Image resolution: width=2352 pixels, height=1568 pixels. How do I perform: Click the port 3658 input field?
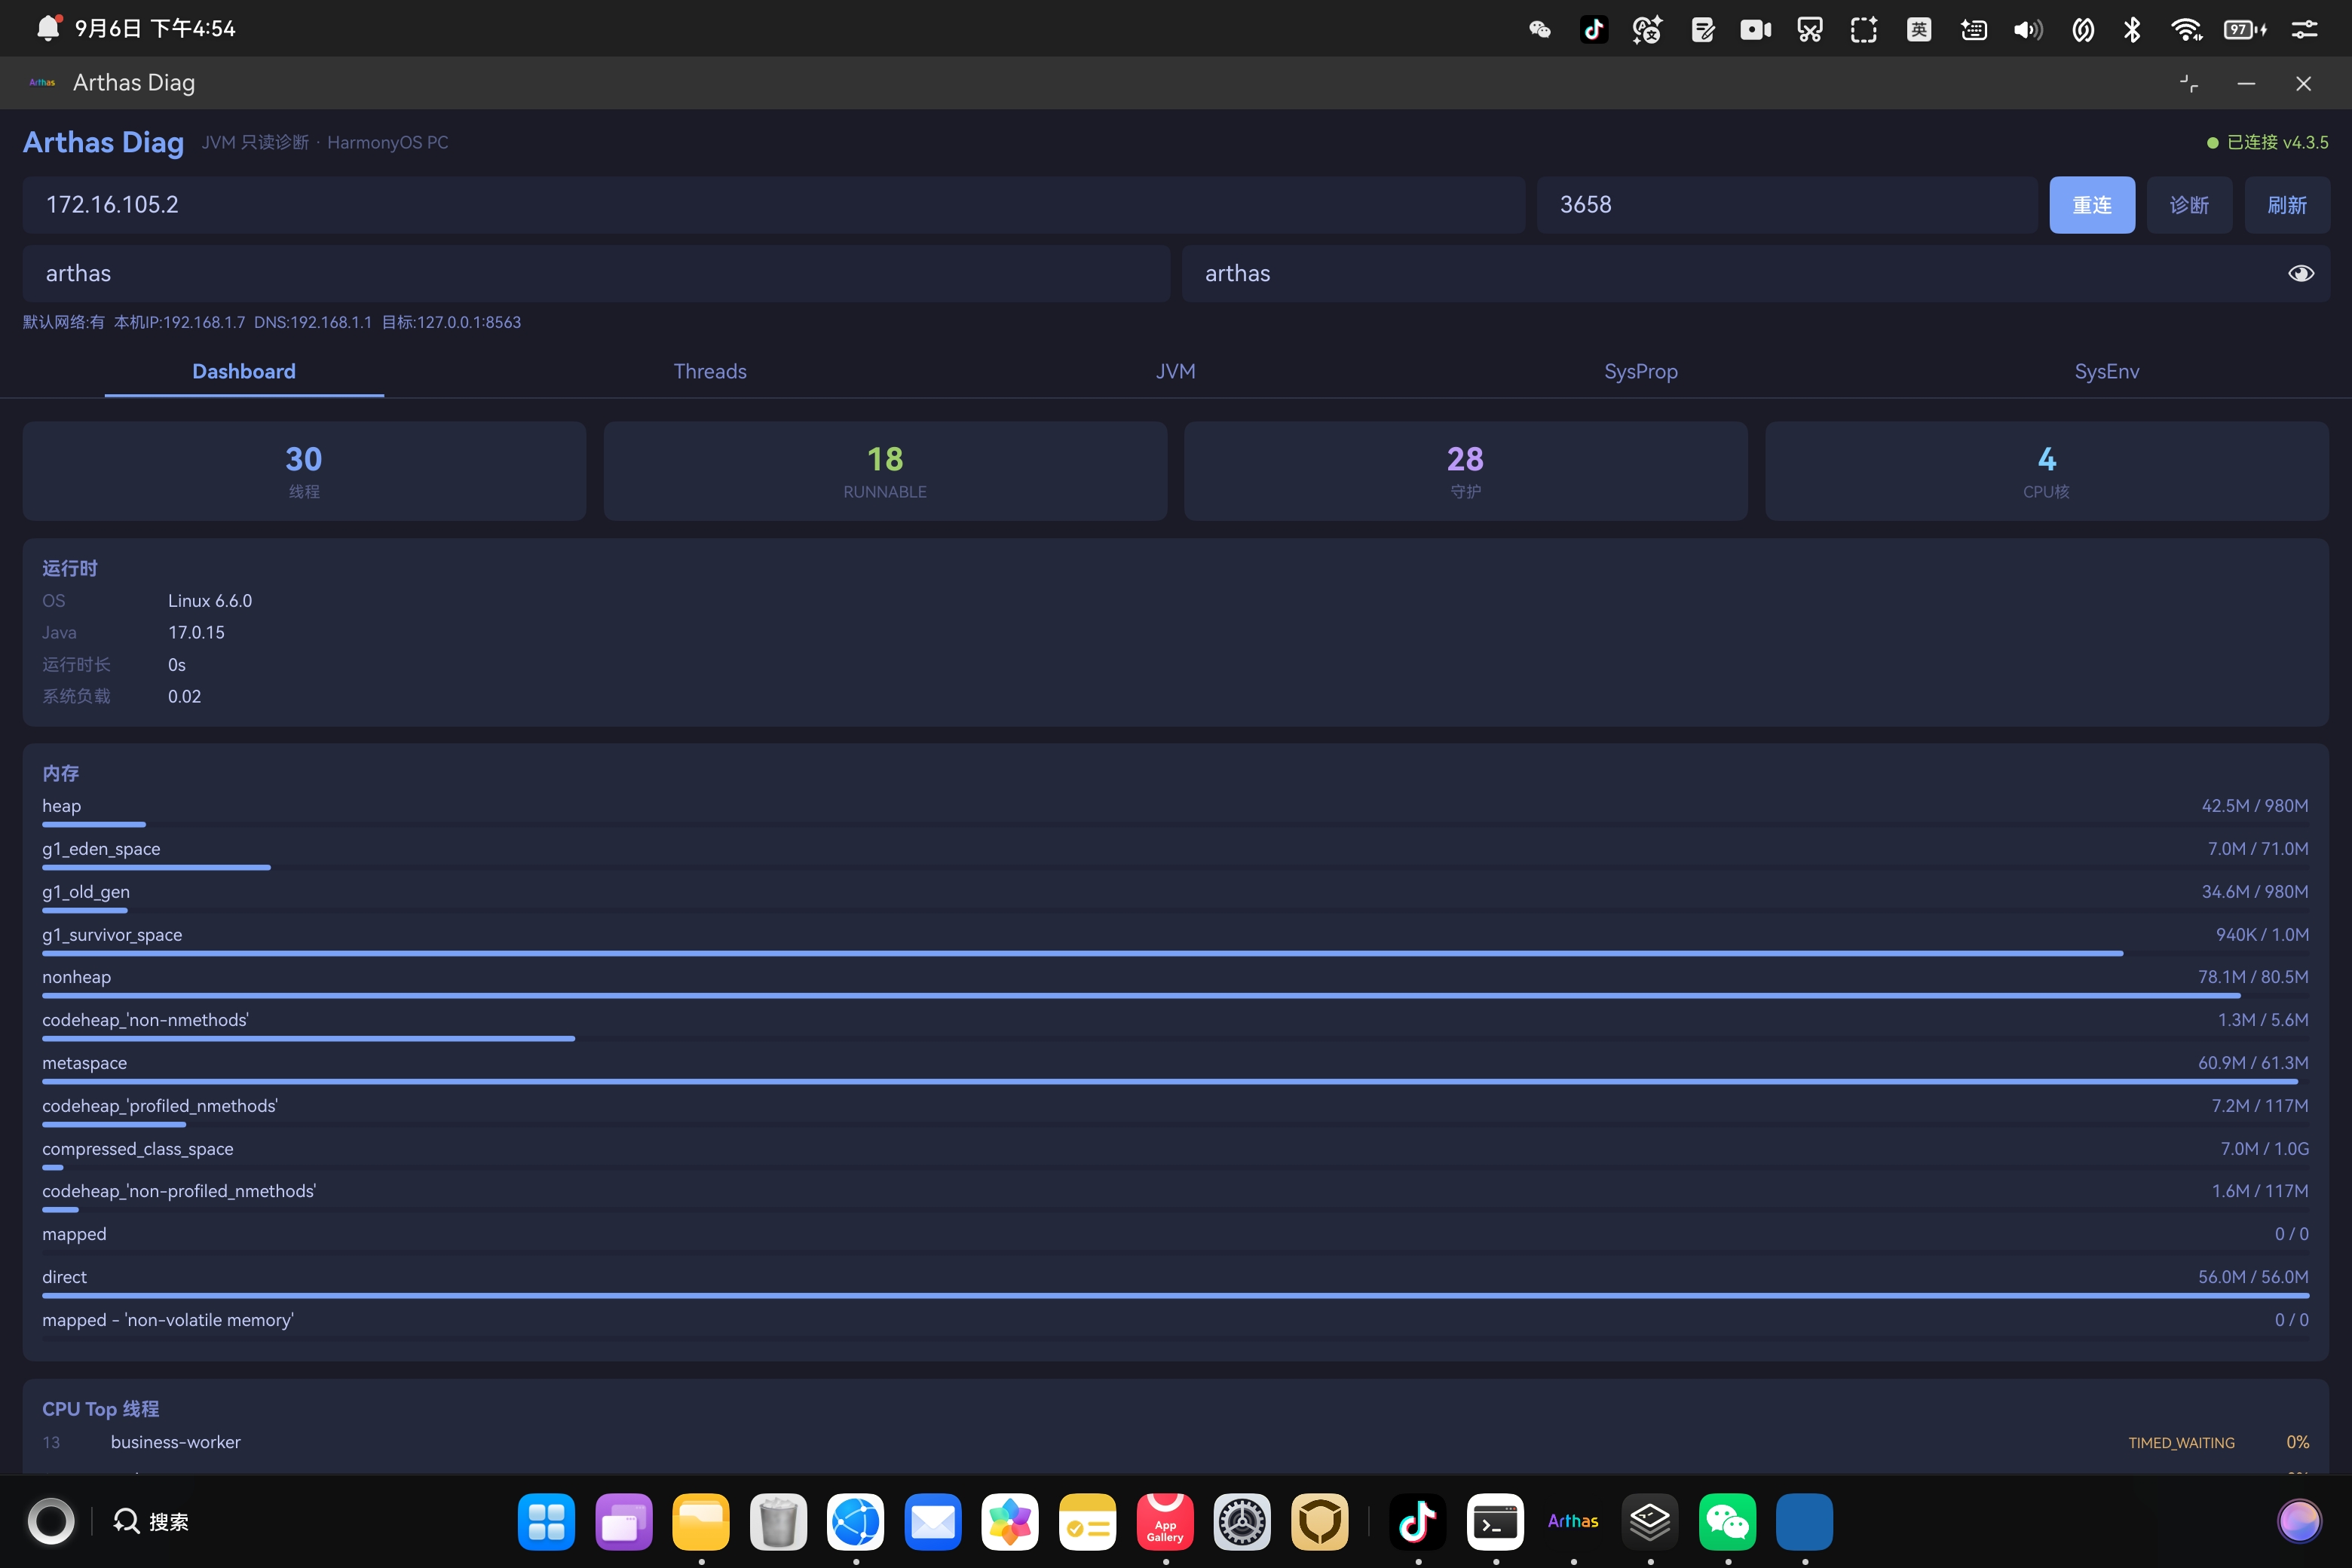(x=1787, y=205)
